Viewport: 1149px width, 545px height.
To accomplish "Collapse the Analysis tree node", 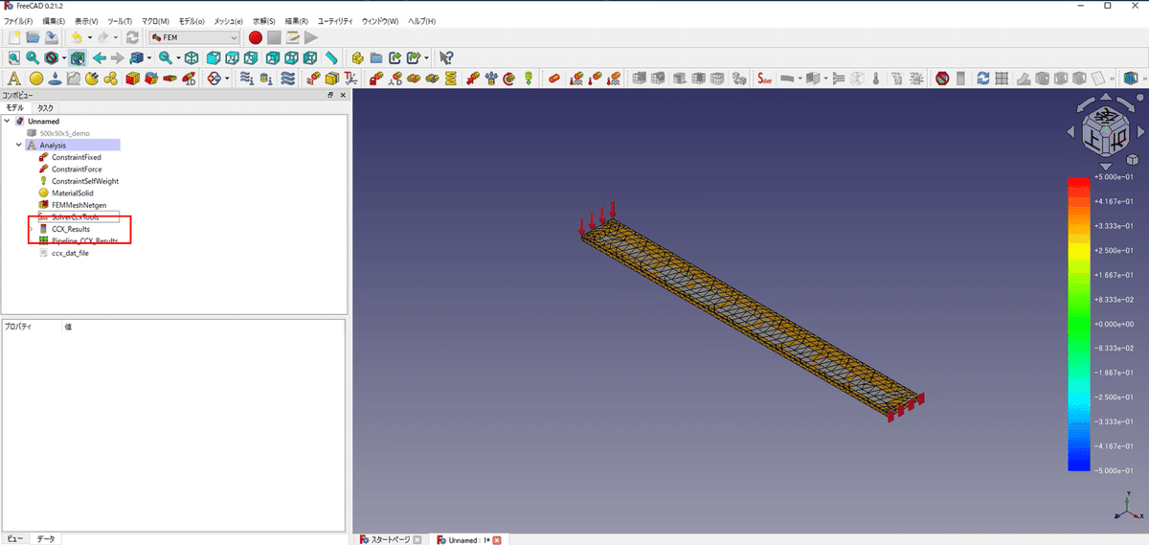I will point(18,146).
